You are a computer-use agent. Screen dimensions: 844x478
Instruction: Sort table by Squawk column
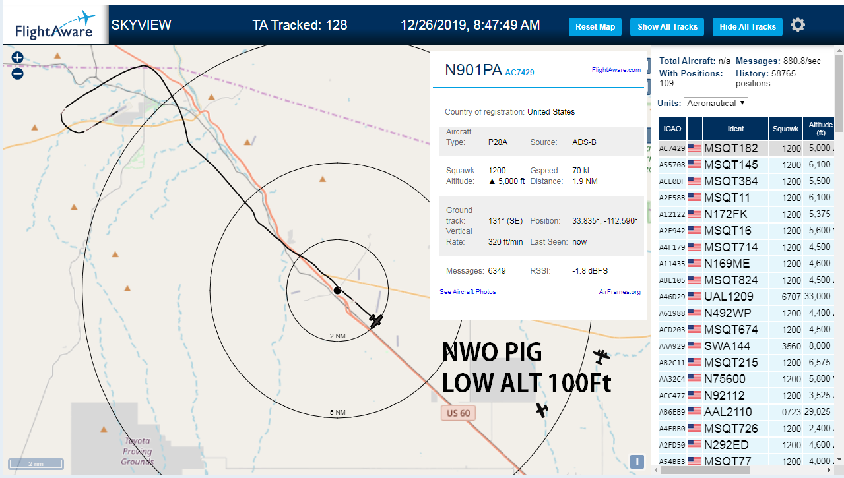[785, 129]
